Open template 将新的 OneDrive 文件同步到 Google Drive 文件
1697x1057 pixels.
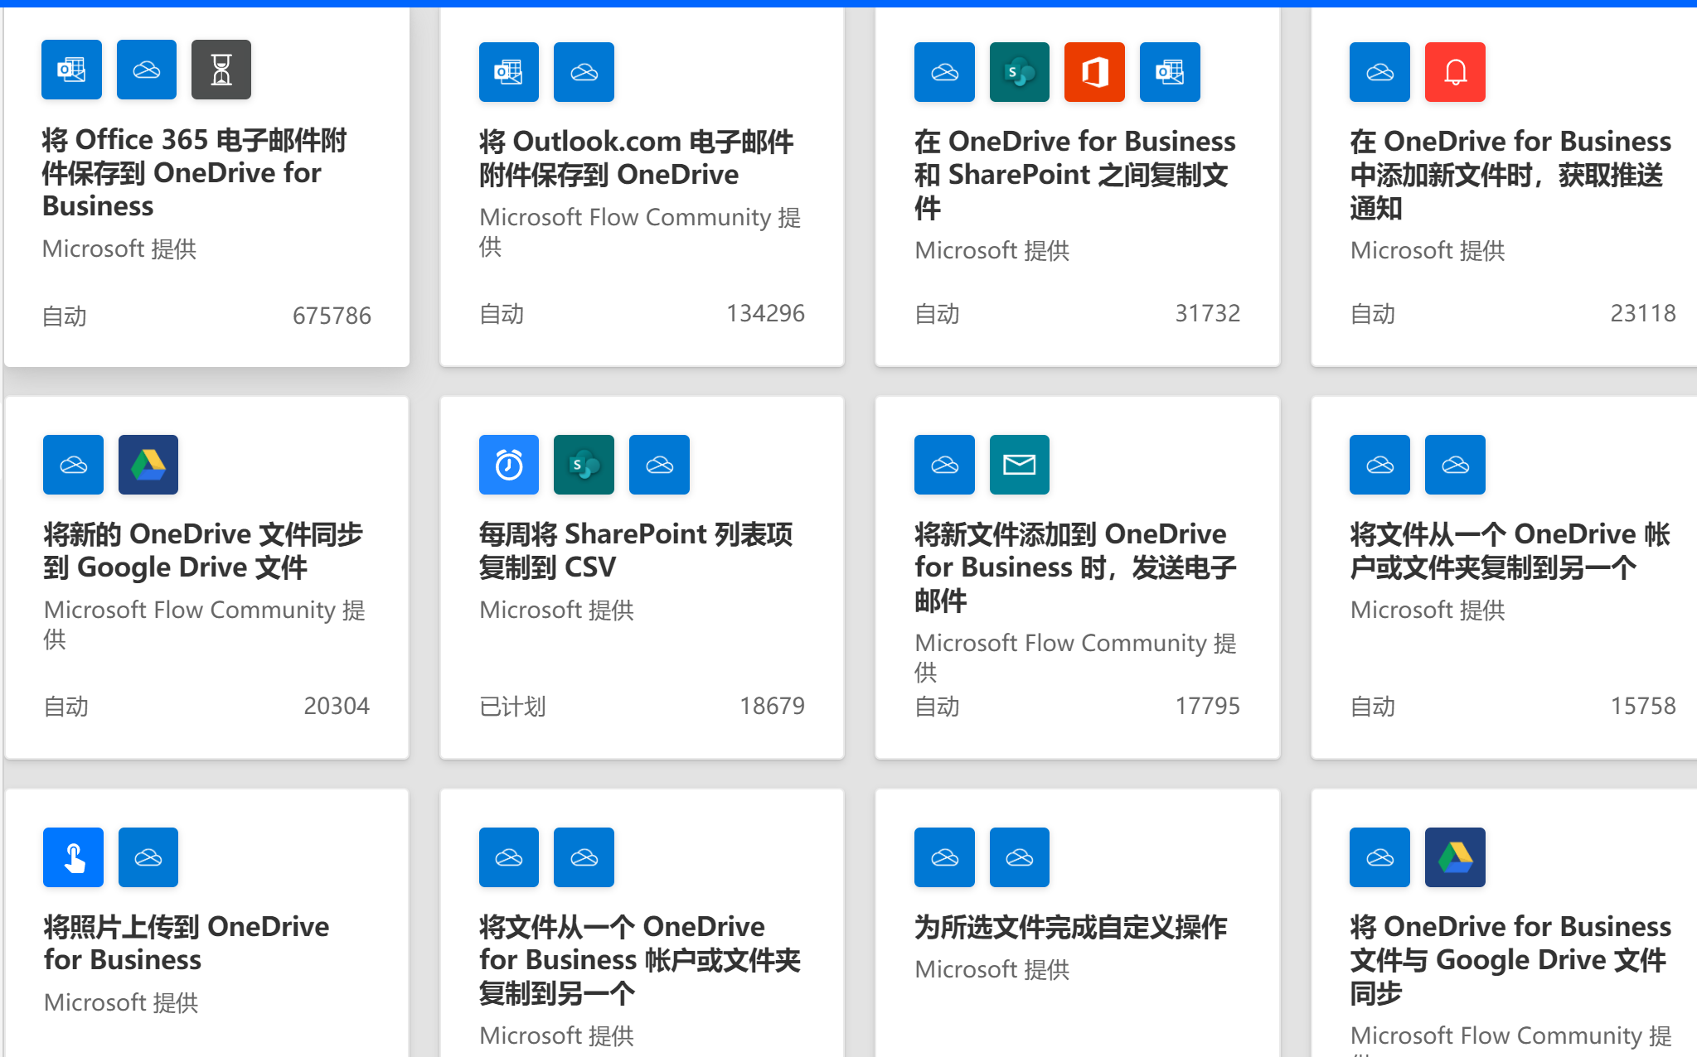coord(203,550)
